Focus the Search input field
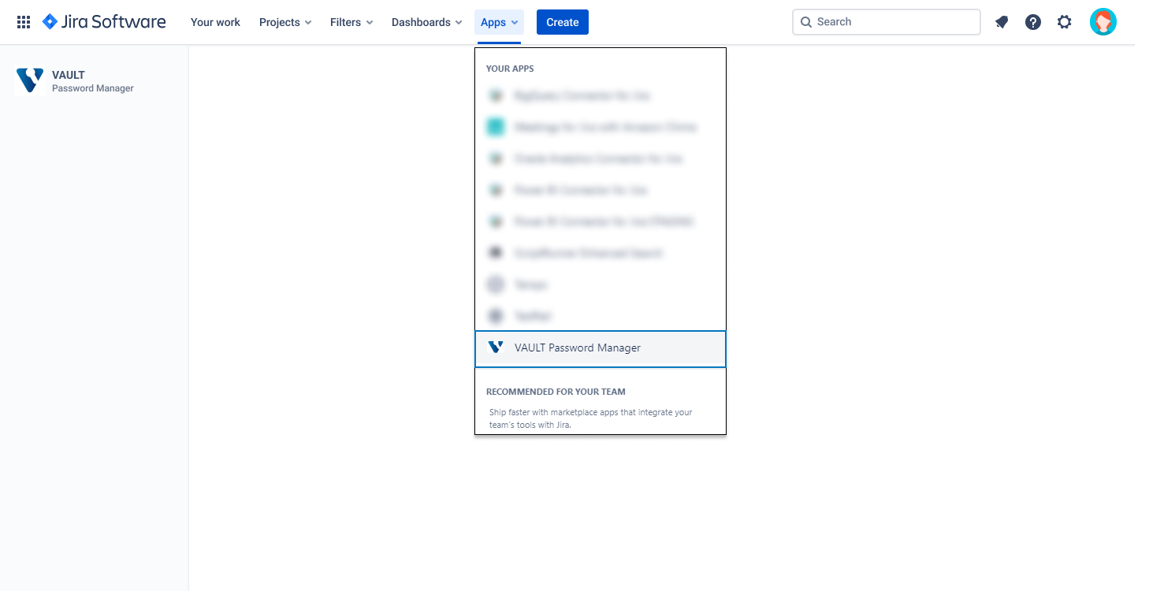Screen dimensions: 1149x591 click(x=887, y=22)
